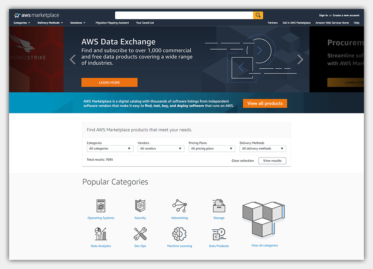Advance to next carousel slide arrow
This screenshot has height=269, width=373.
click(x=300, y=59)
